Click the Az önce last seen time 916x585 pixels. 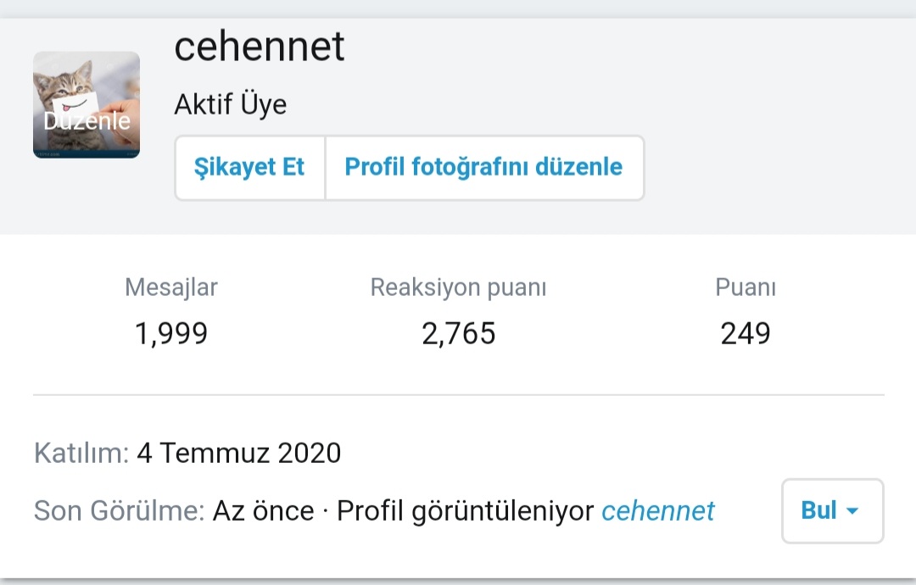coord(263,511)
